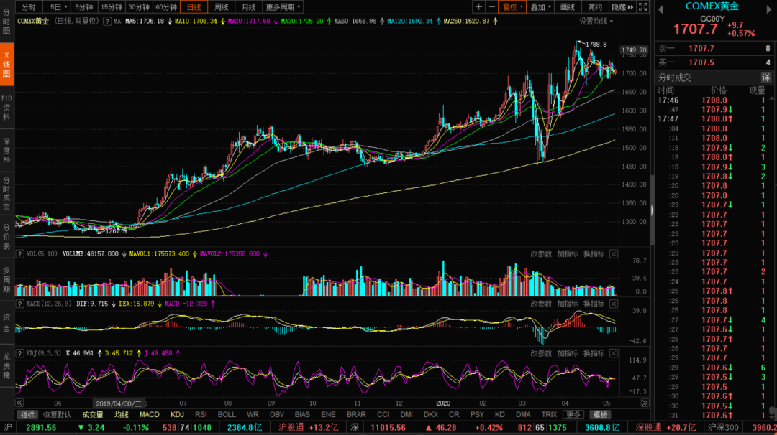Jump to earliest data with double-left arrow

(19, 403)
